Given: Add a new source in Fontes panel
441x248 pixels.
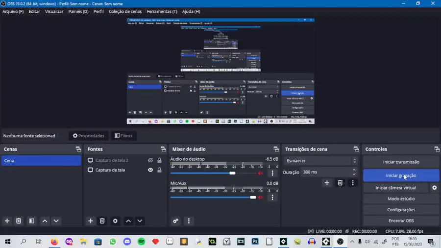Looking at the screenshot, I should (91, 221).
